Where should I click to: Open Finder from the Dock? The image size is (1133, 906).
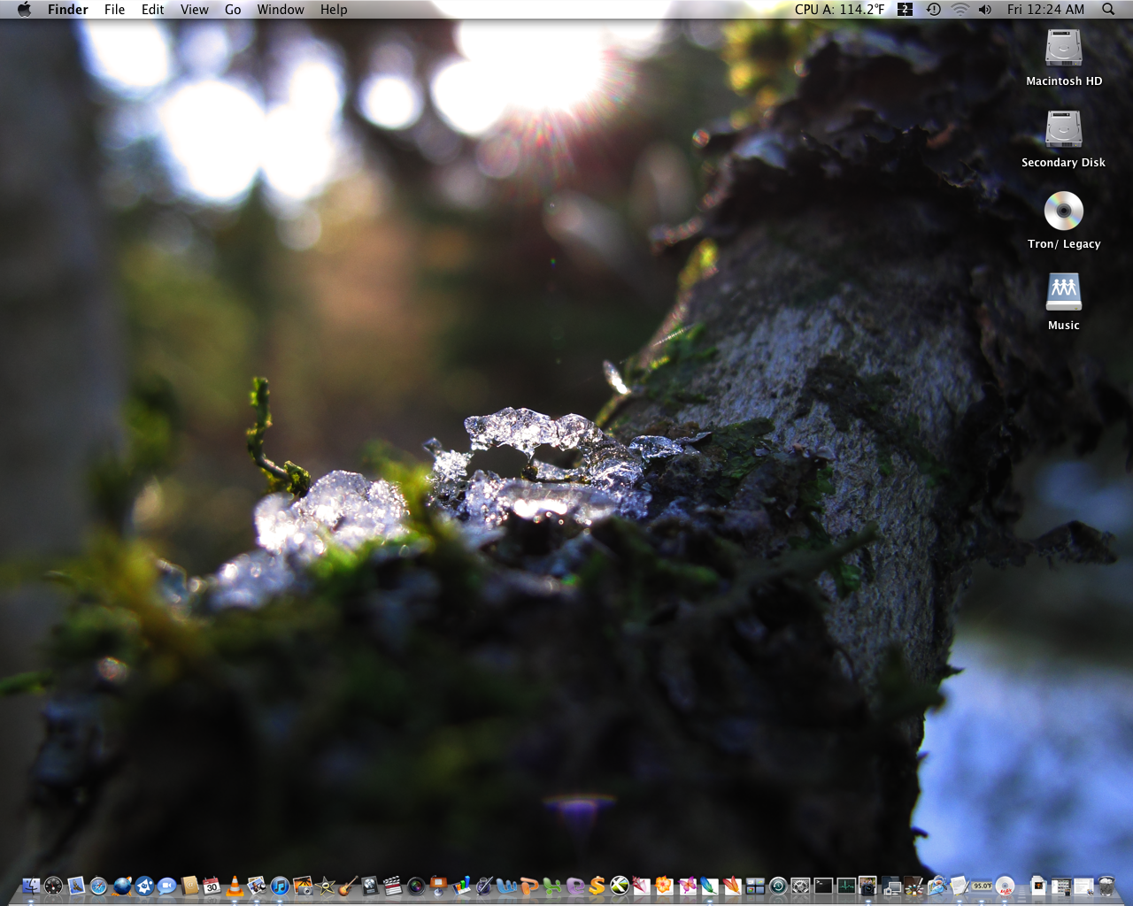click(x=31, y=886)
